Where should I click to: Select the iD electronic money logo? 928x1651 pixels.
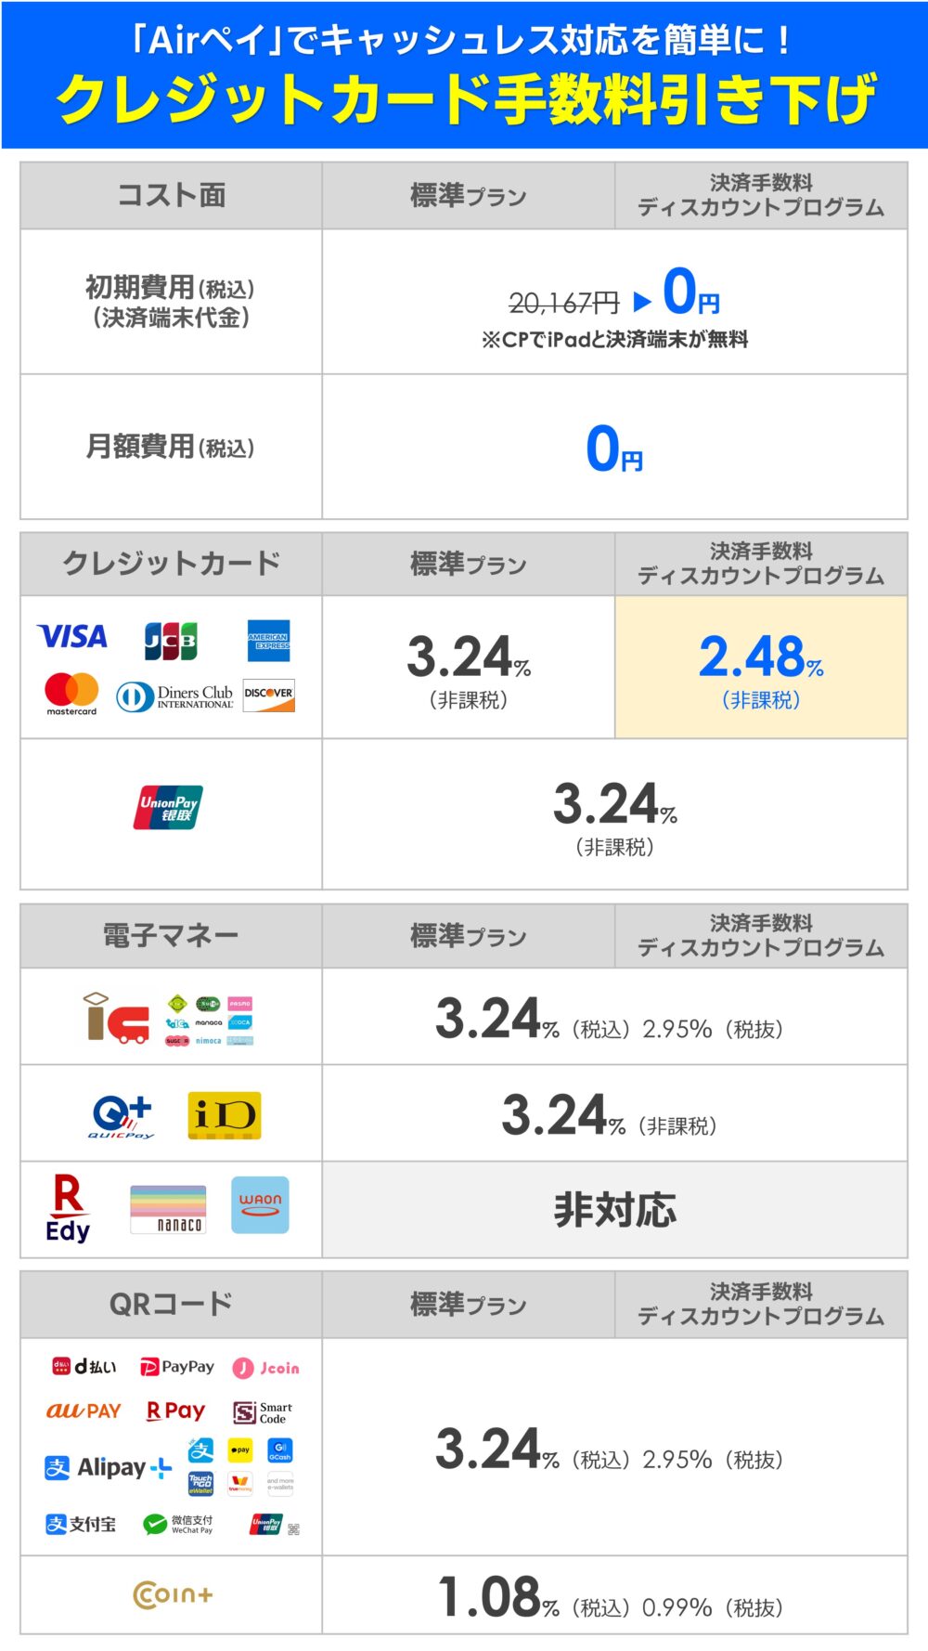pyautogui.click(x=225, y=1115)
